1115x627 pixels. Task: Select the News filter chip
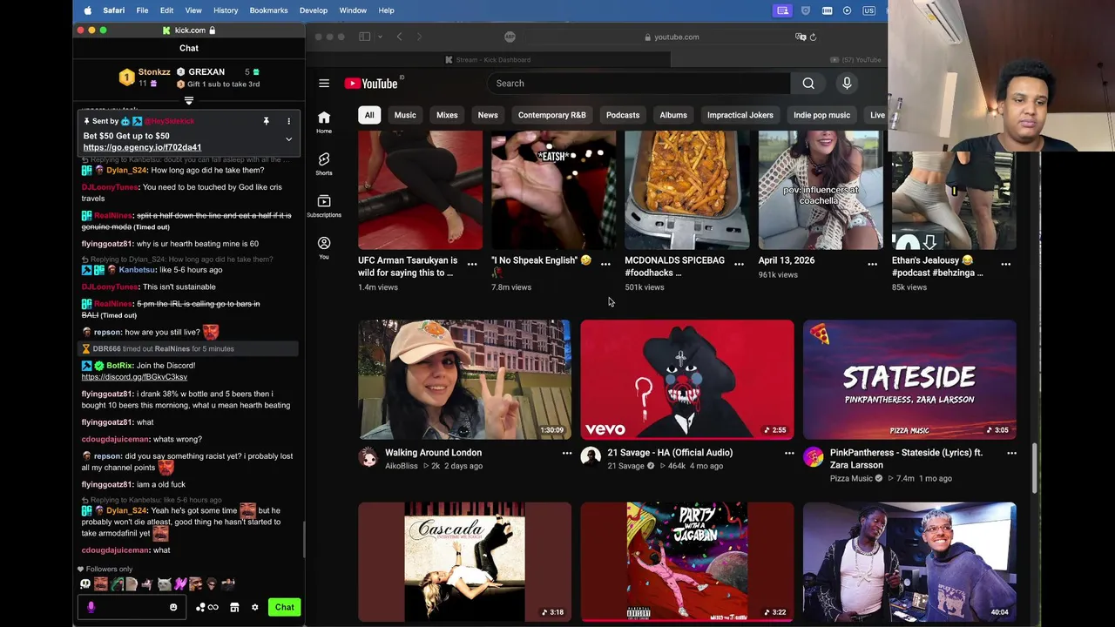(x=488, y=115)
